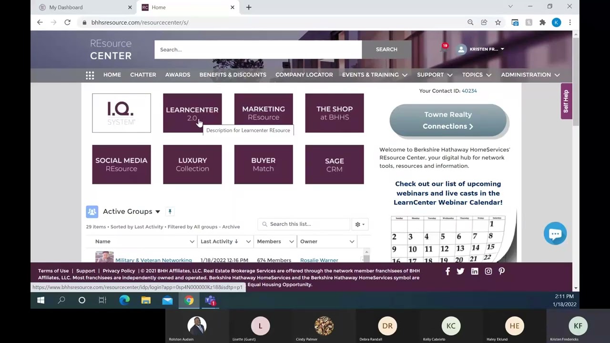Click the Active Groups people icon
This screenshot has width=610, height=343.
pos(92,212)
